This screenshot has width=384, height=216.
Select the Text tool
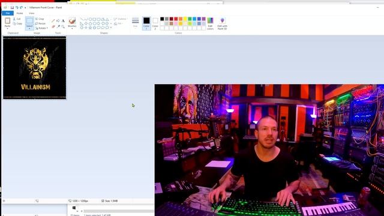pyautogui.click(x=63, y=21)
